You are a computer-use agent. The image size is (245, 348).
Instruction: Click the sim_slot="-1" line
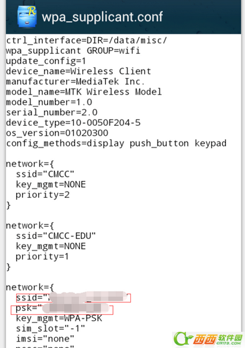50,328
